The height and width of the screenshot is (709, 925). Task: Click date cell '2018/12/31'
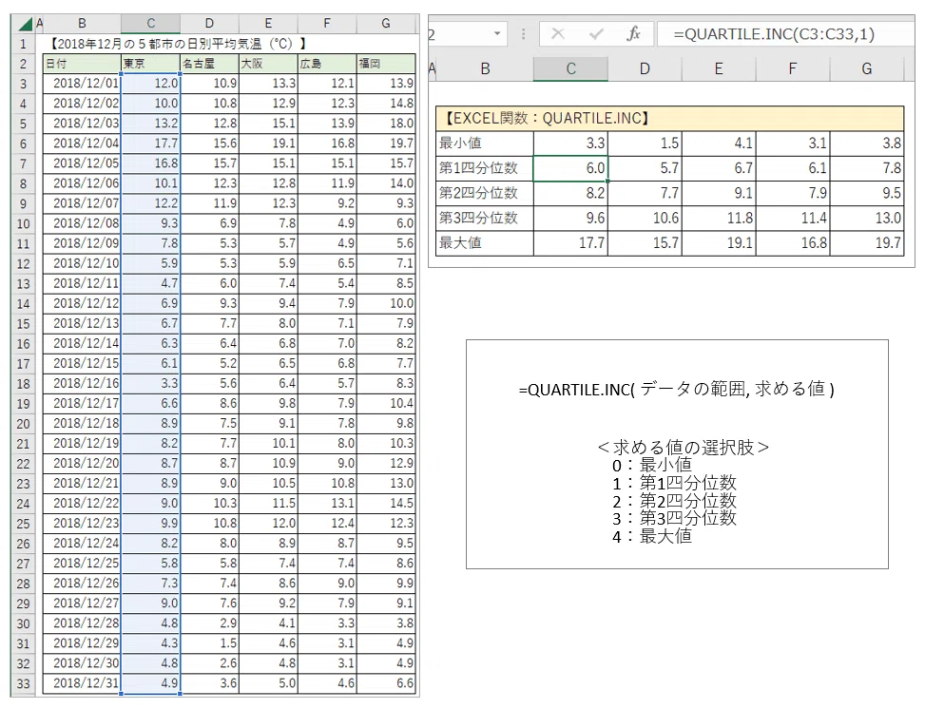click(x=82, y=683)
